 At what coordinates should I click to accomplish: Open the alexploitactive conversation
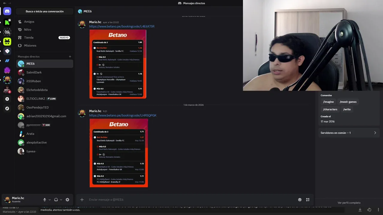click(44, 142)
